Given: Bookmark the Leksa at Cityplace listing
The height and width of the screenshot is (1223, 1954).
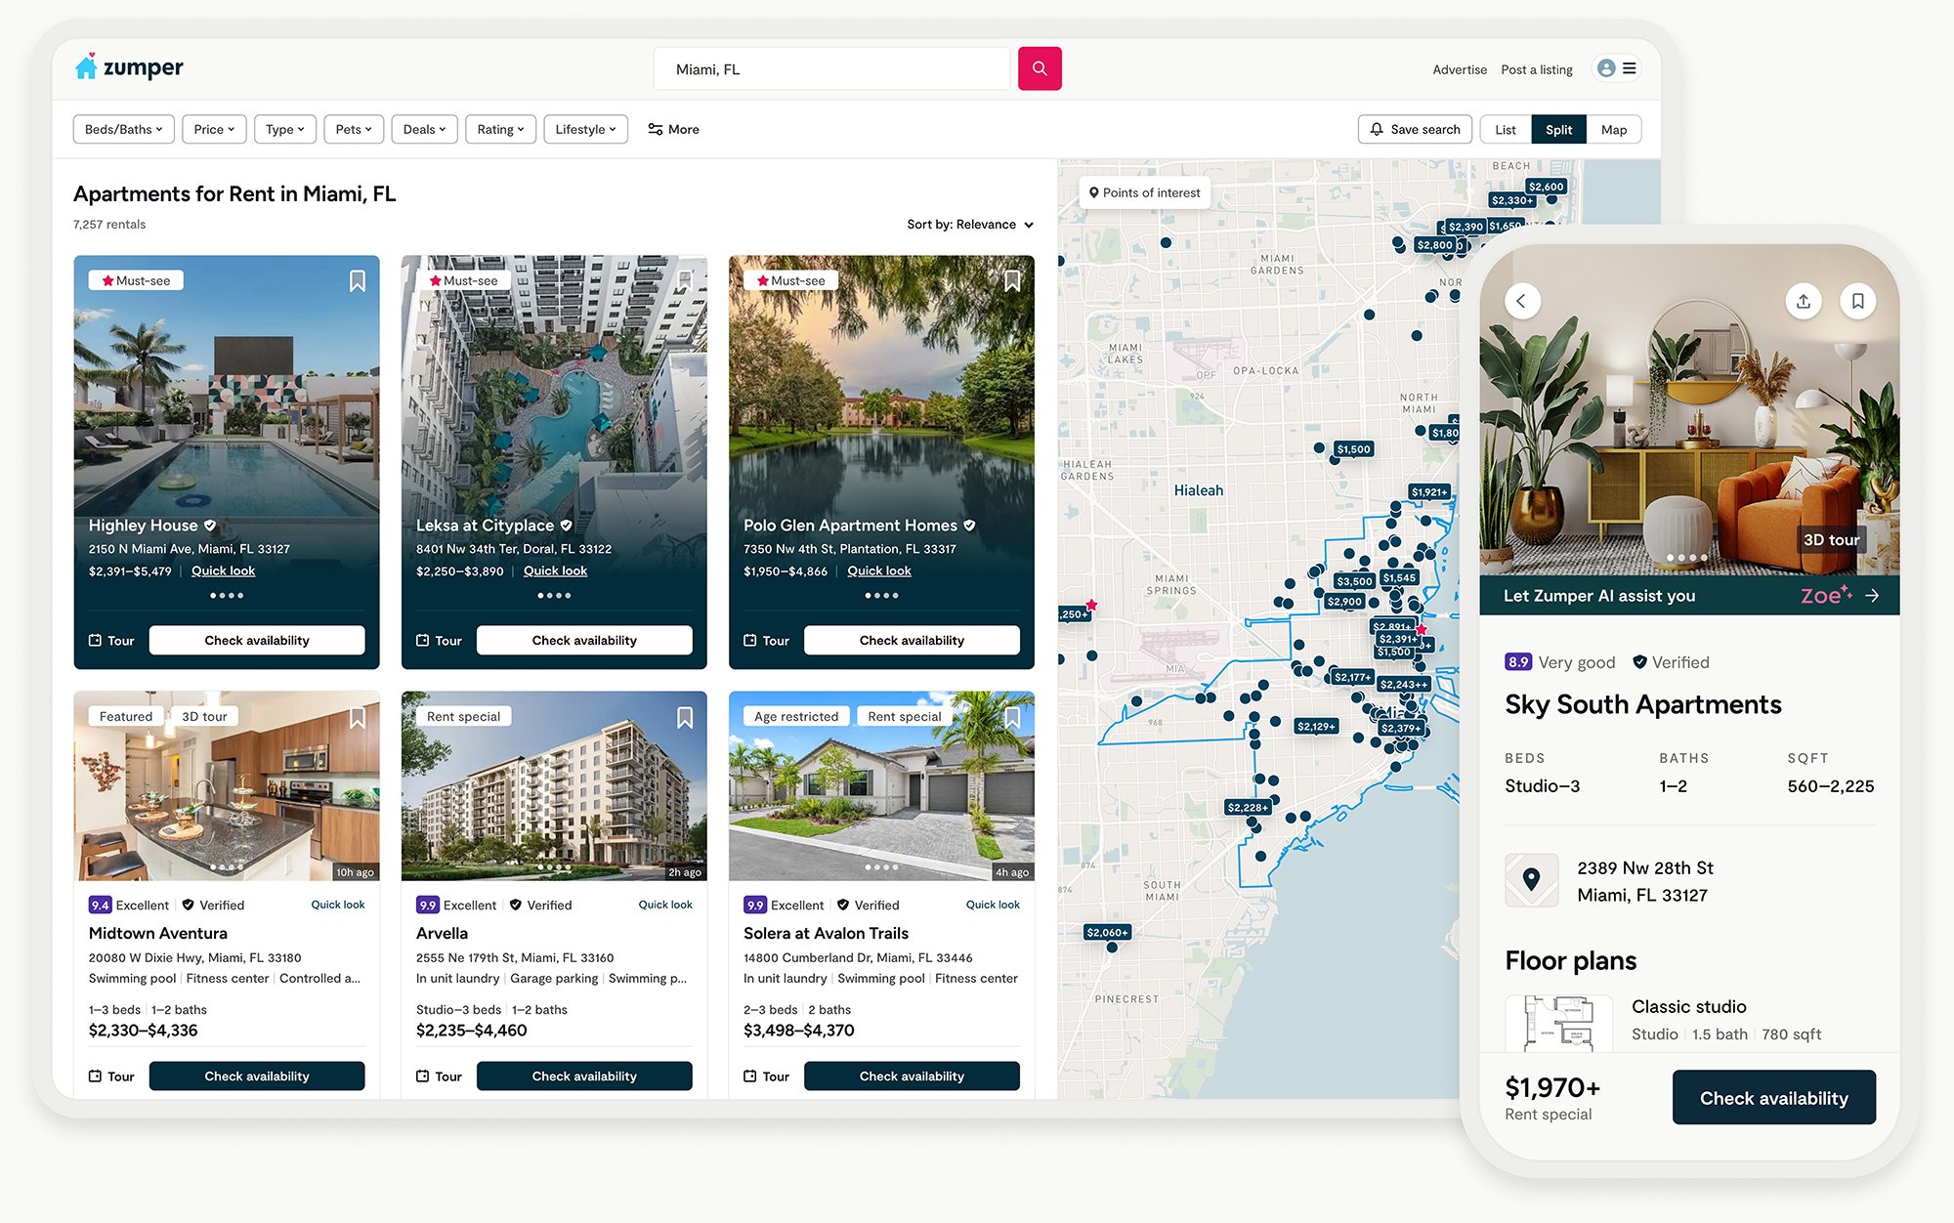Looking at the screenshot, I should [x=685, y=281].
